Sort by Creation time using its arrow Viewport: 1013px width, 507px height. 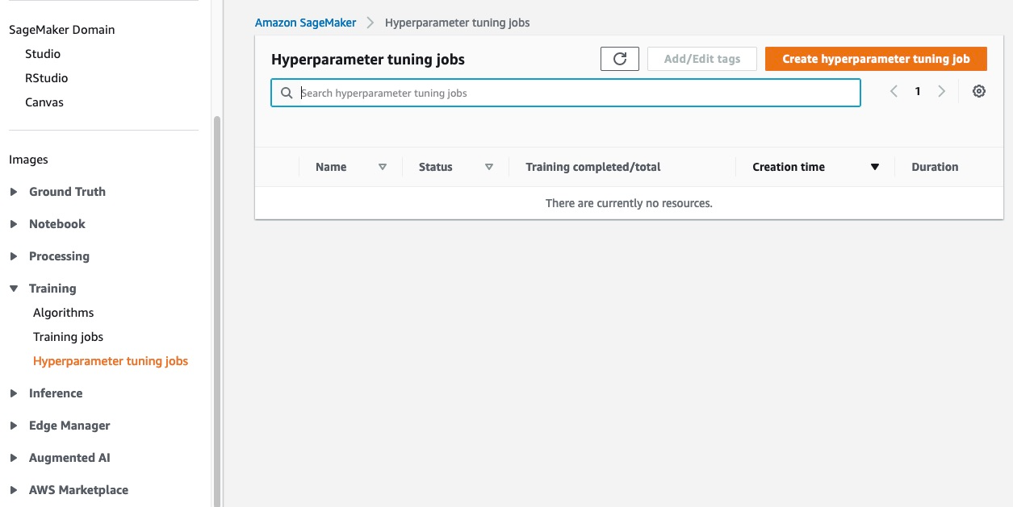875,167
